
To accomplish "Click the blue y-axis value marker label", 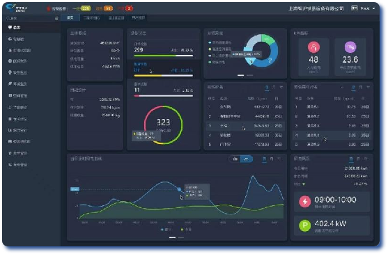I will 75,189.
